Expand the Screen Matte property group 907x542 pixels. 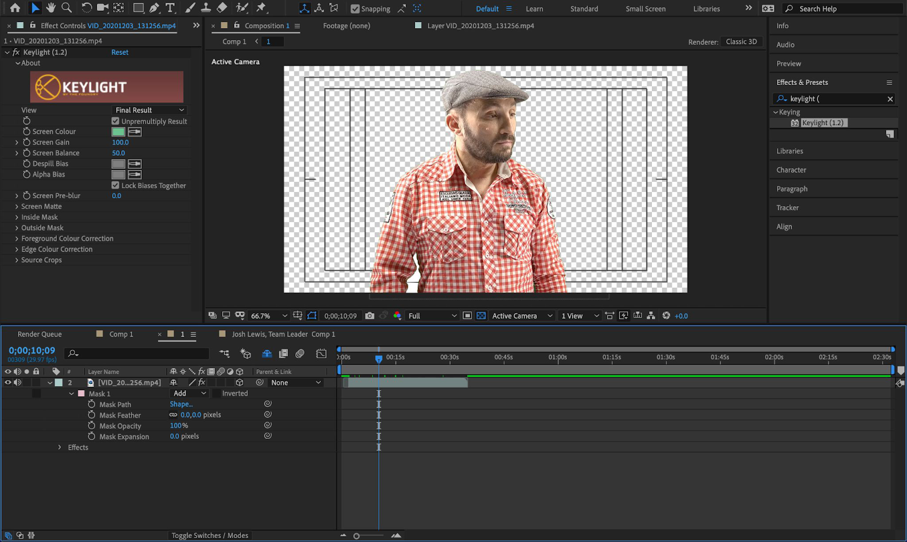click(x=16, y=206)
